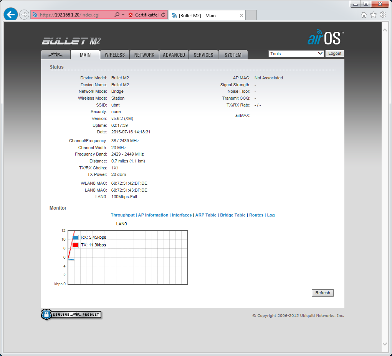392x356 pixels.
Task: Click the TX/RX Chains value 1X1
Action: tap(115, 168)
